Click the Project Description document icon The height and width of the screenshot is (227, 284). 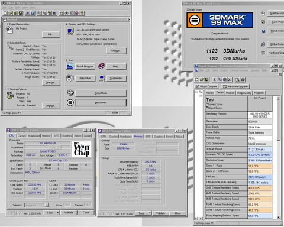pos(9,30)
